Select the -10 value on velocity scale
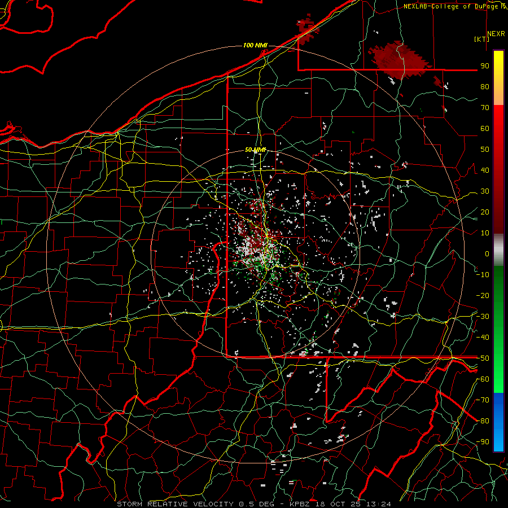Viewport: 508px width, 508px height. [483, 275]
